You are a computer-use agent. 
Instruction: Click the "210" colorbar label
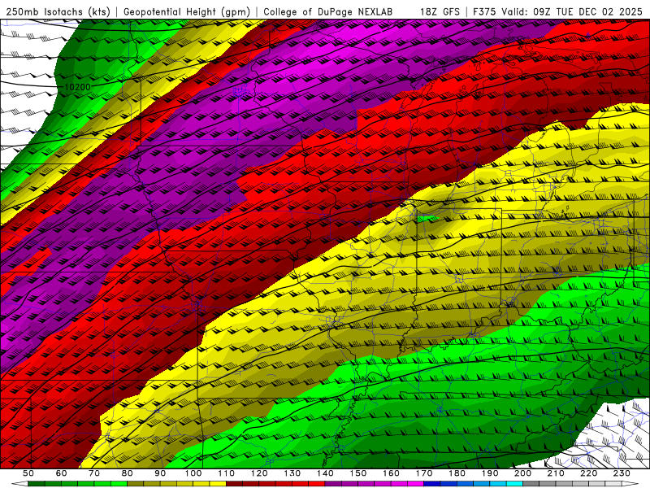(x=556, y=473)
